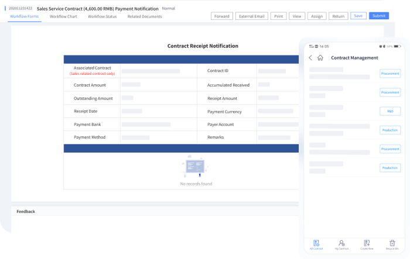Save the contract receipt form
This screenshot has height=259, width=410.
(358, 16)
